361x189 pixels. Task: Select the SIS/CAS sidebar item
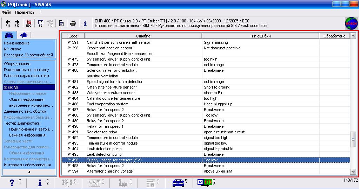pyautogui.click(x=29, y=87)
